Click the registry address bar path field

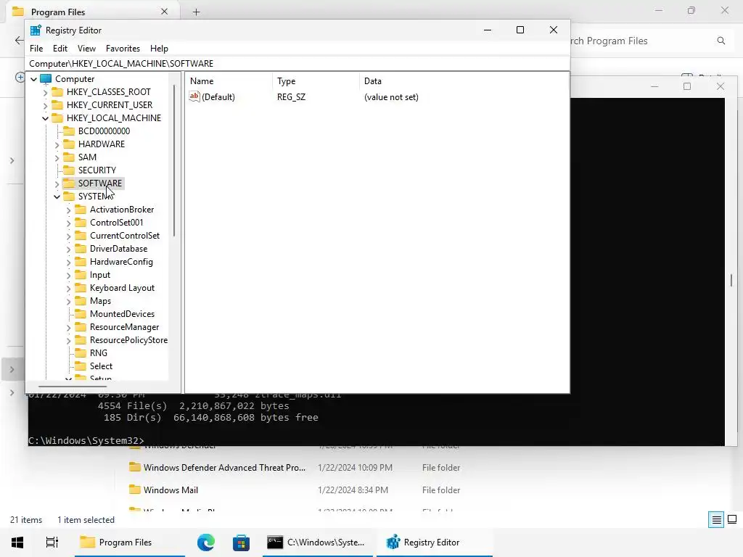click(x=297, y=64)
